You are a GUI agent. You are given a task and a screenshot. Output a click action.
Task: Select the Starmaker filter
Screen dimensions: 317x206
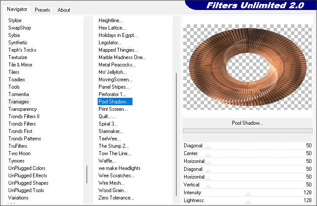[x=111, y=131]
